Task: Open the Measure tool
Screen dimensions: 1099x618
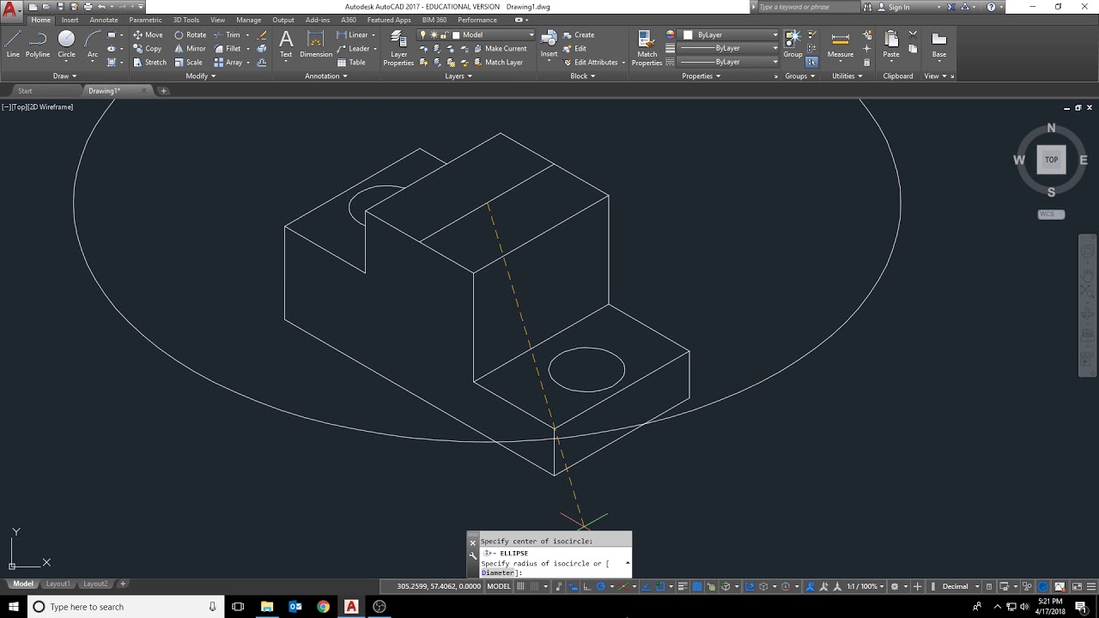Action: point(841,44)
